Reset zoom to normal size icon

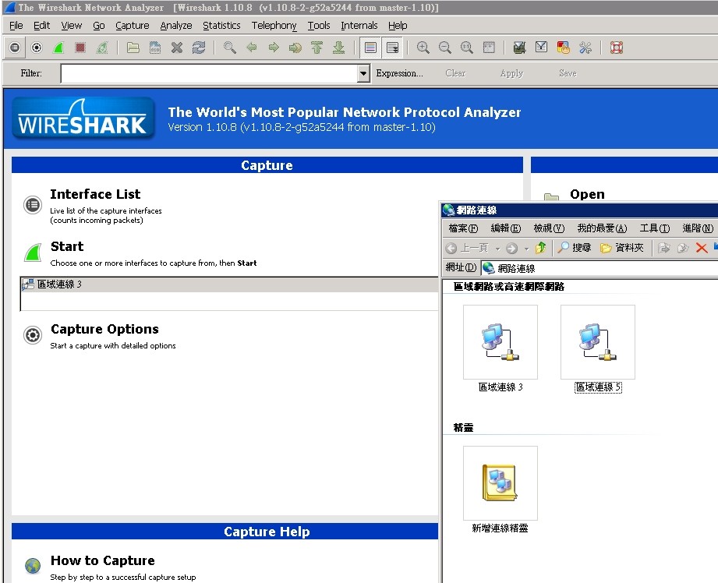coord(467,48)
